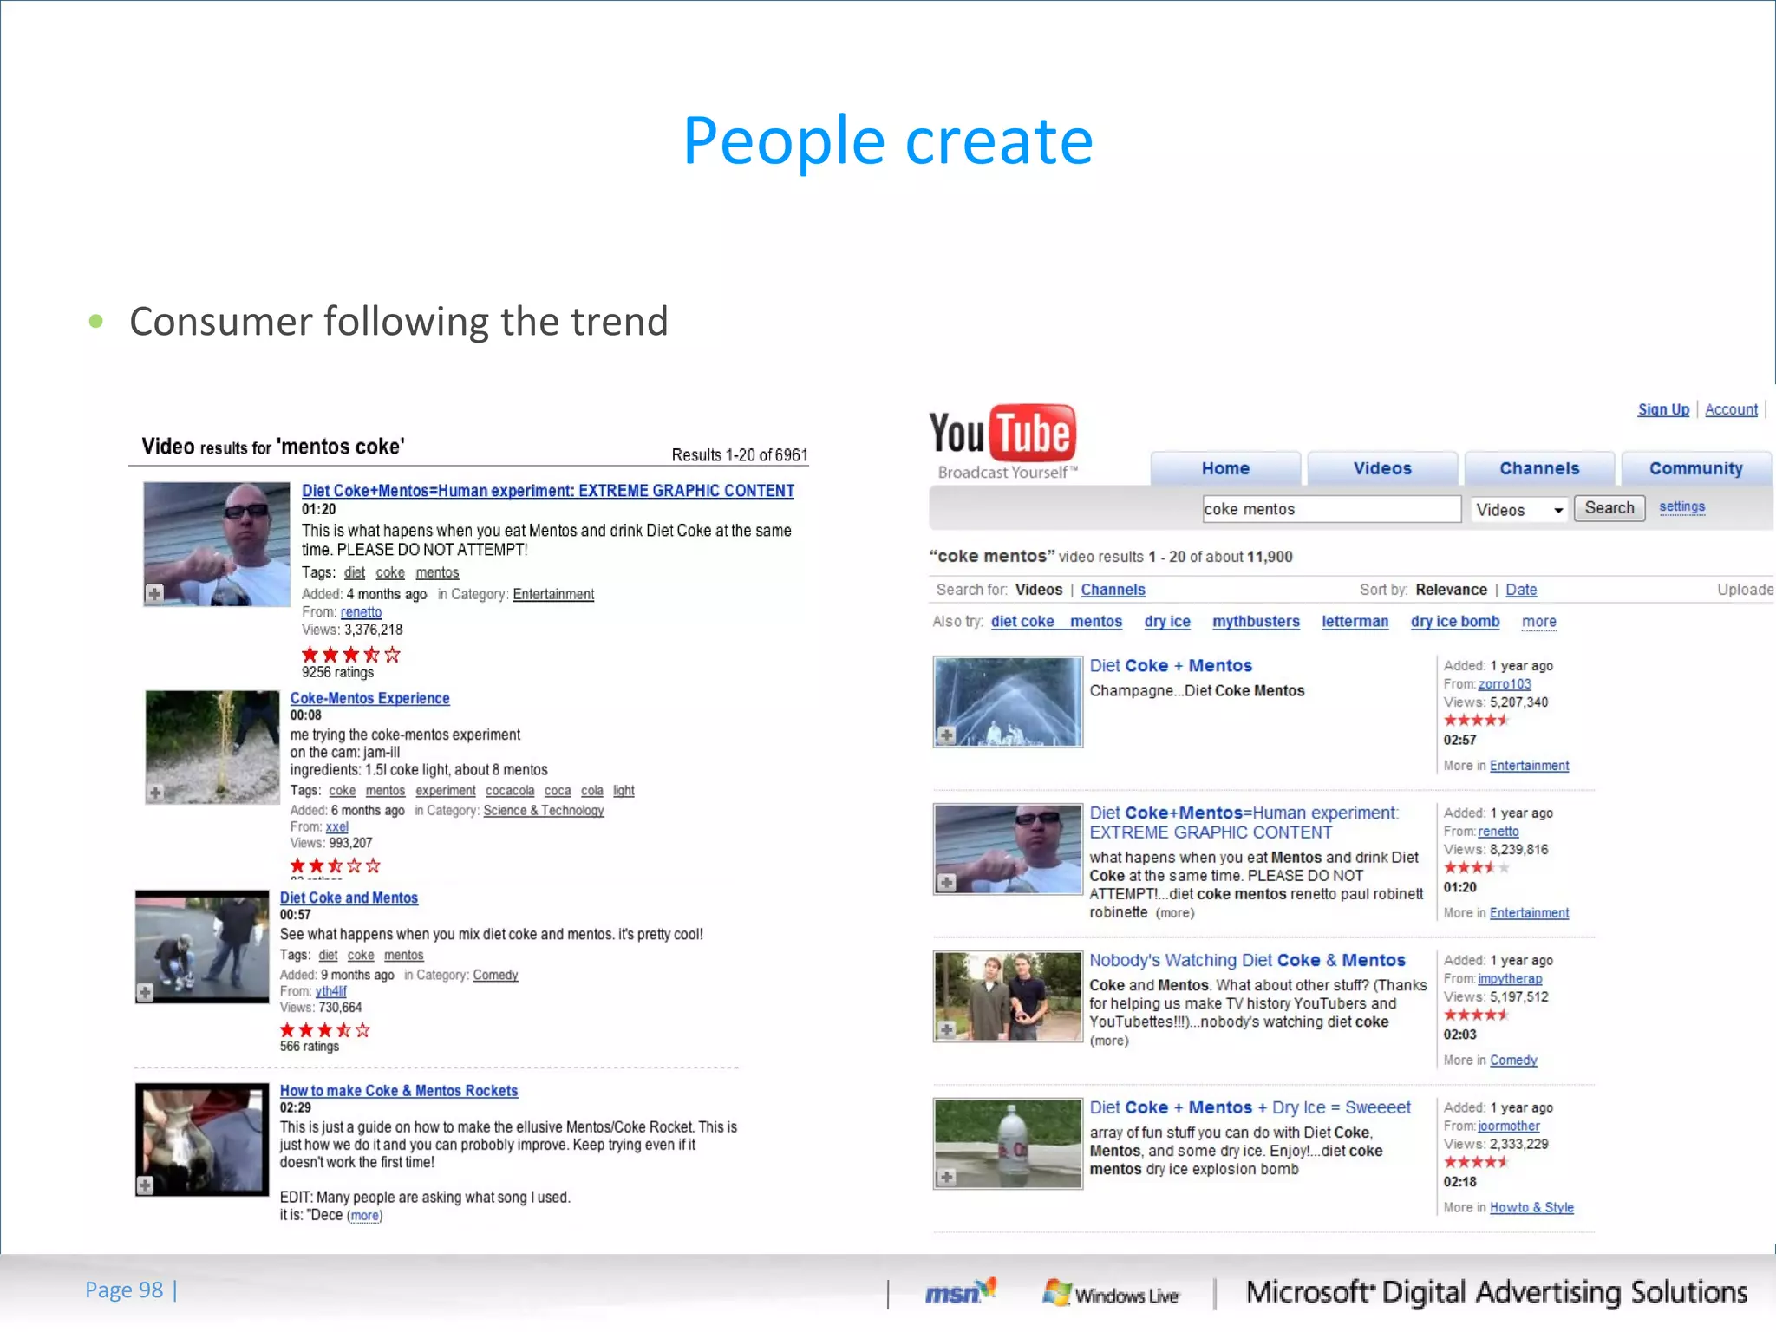Click 'dry ice bomb' also-try suggestion
The width and height of the screenshot is (1776, 1332).
[1454, 622]
